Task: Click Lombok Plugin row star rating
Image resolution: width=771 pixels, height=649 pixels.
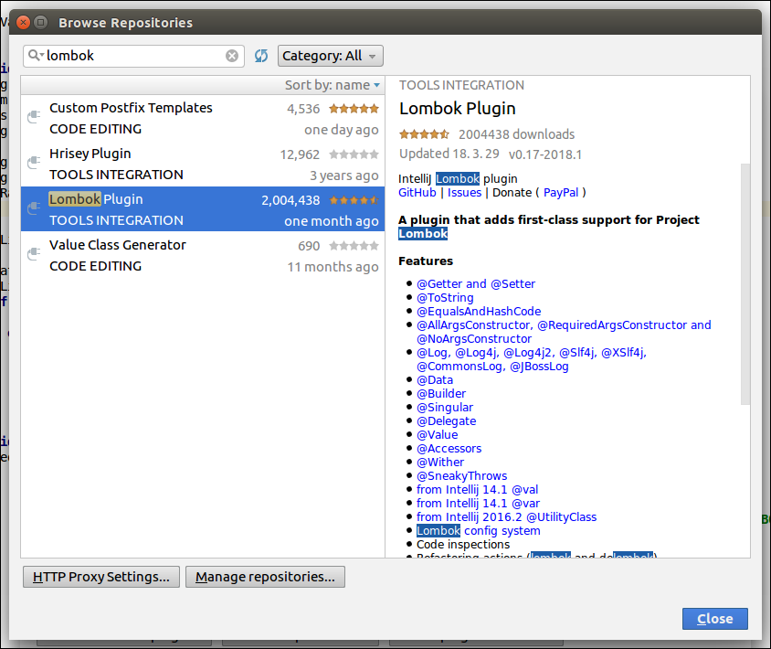Action: [354, 200]
